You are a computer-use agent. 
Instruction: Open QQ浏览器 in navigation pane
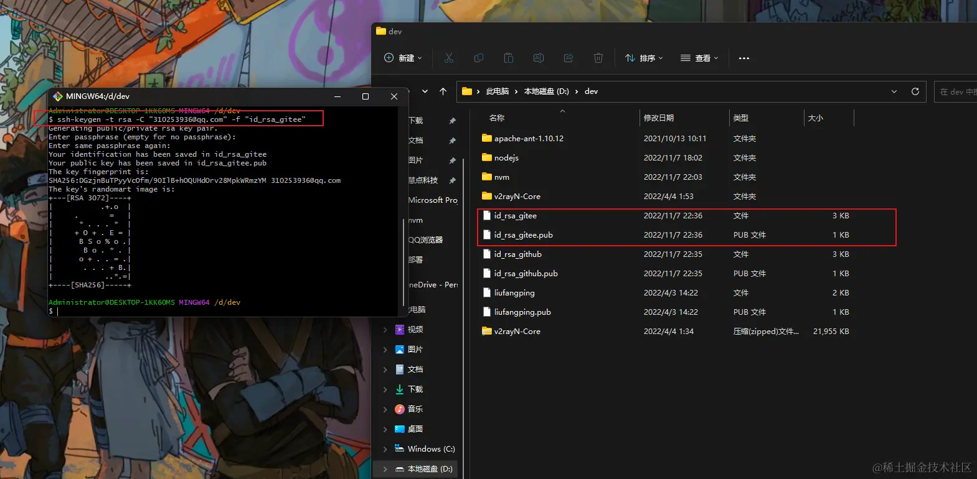(425, 240)
